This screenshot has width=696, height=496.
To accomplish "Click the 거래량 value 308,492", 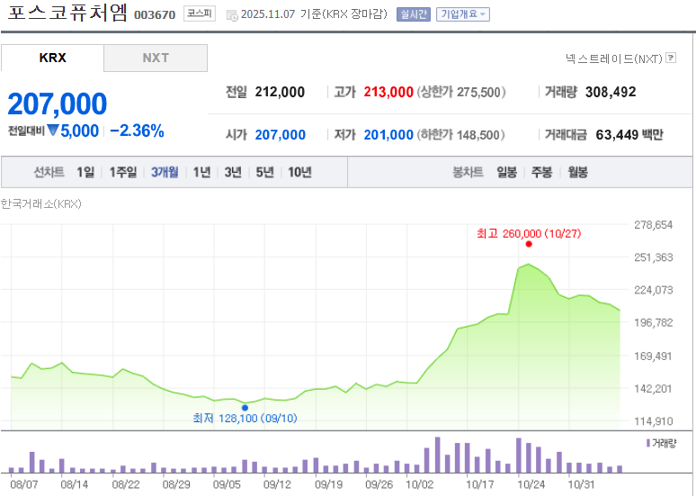I will pos(611,92).
